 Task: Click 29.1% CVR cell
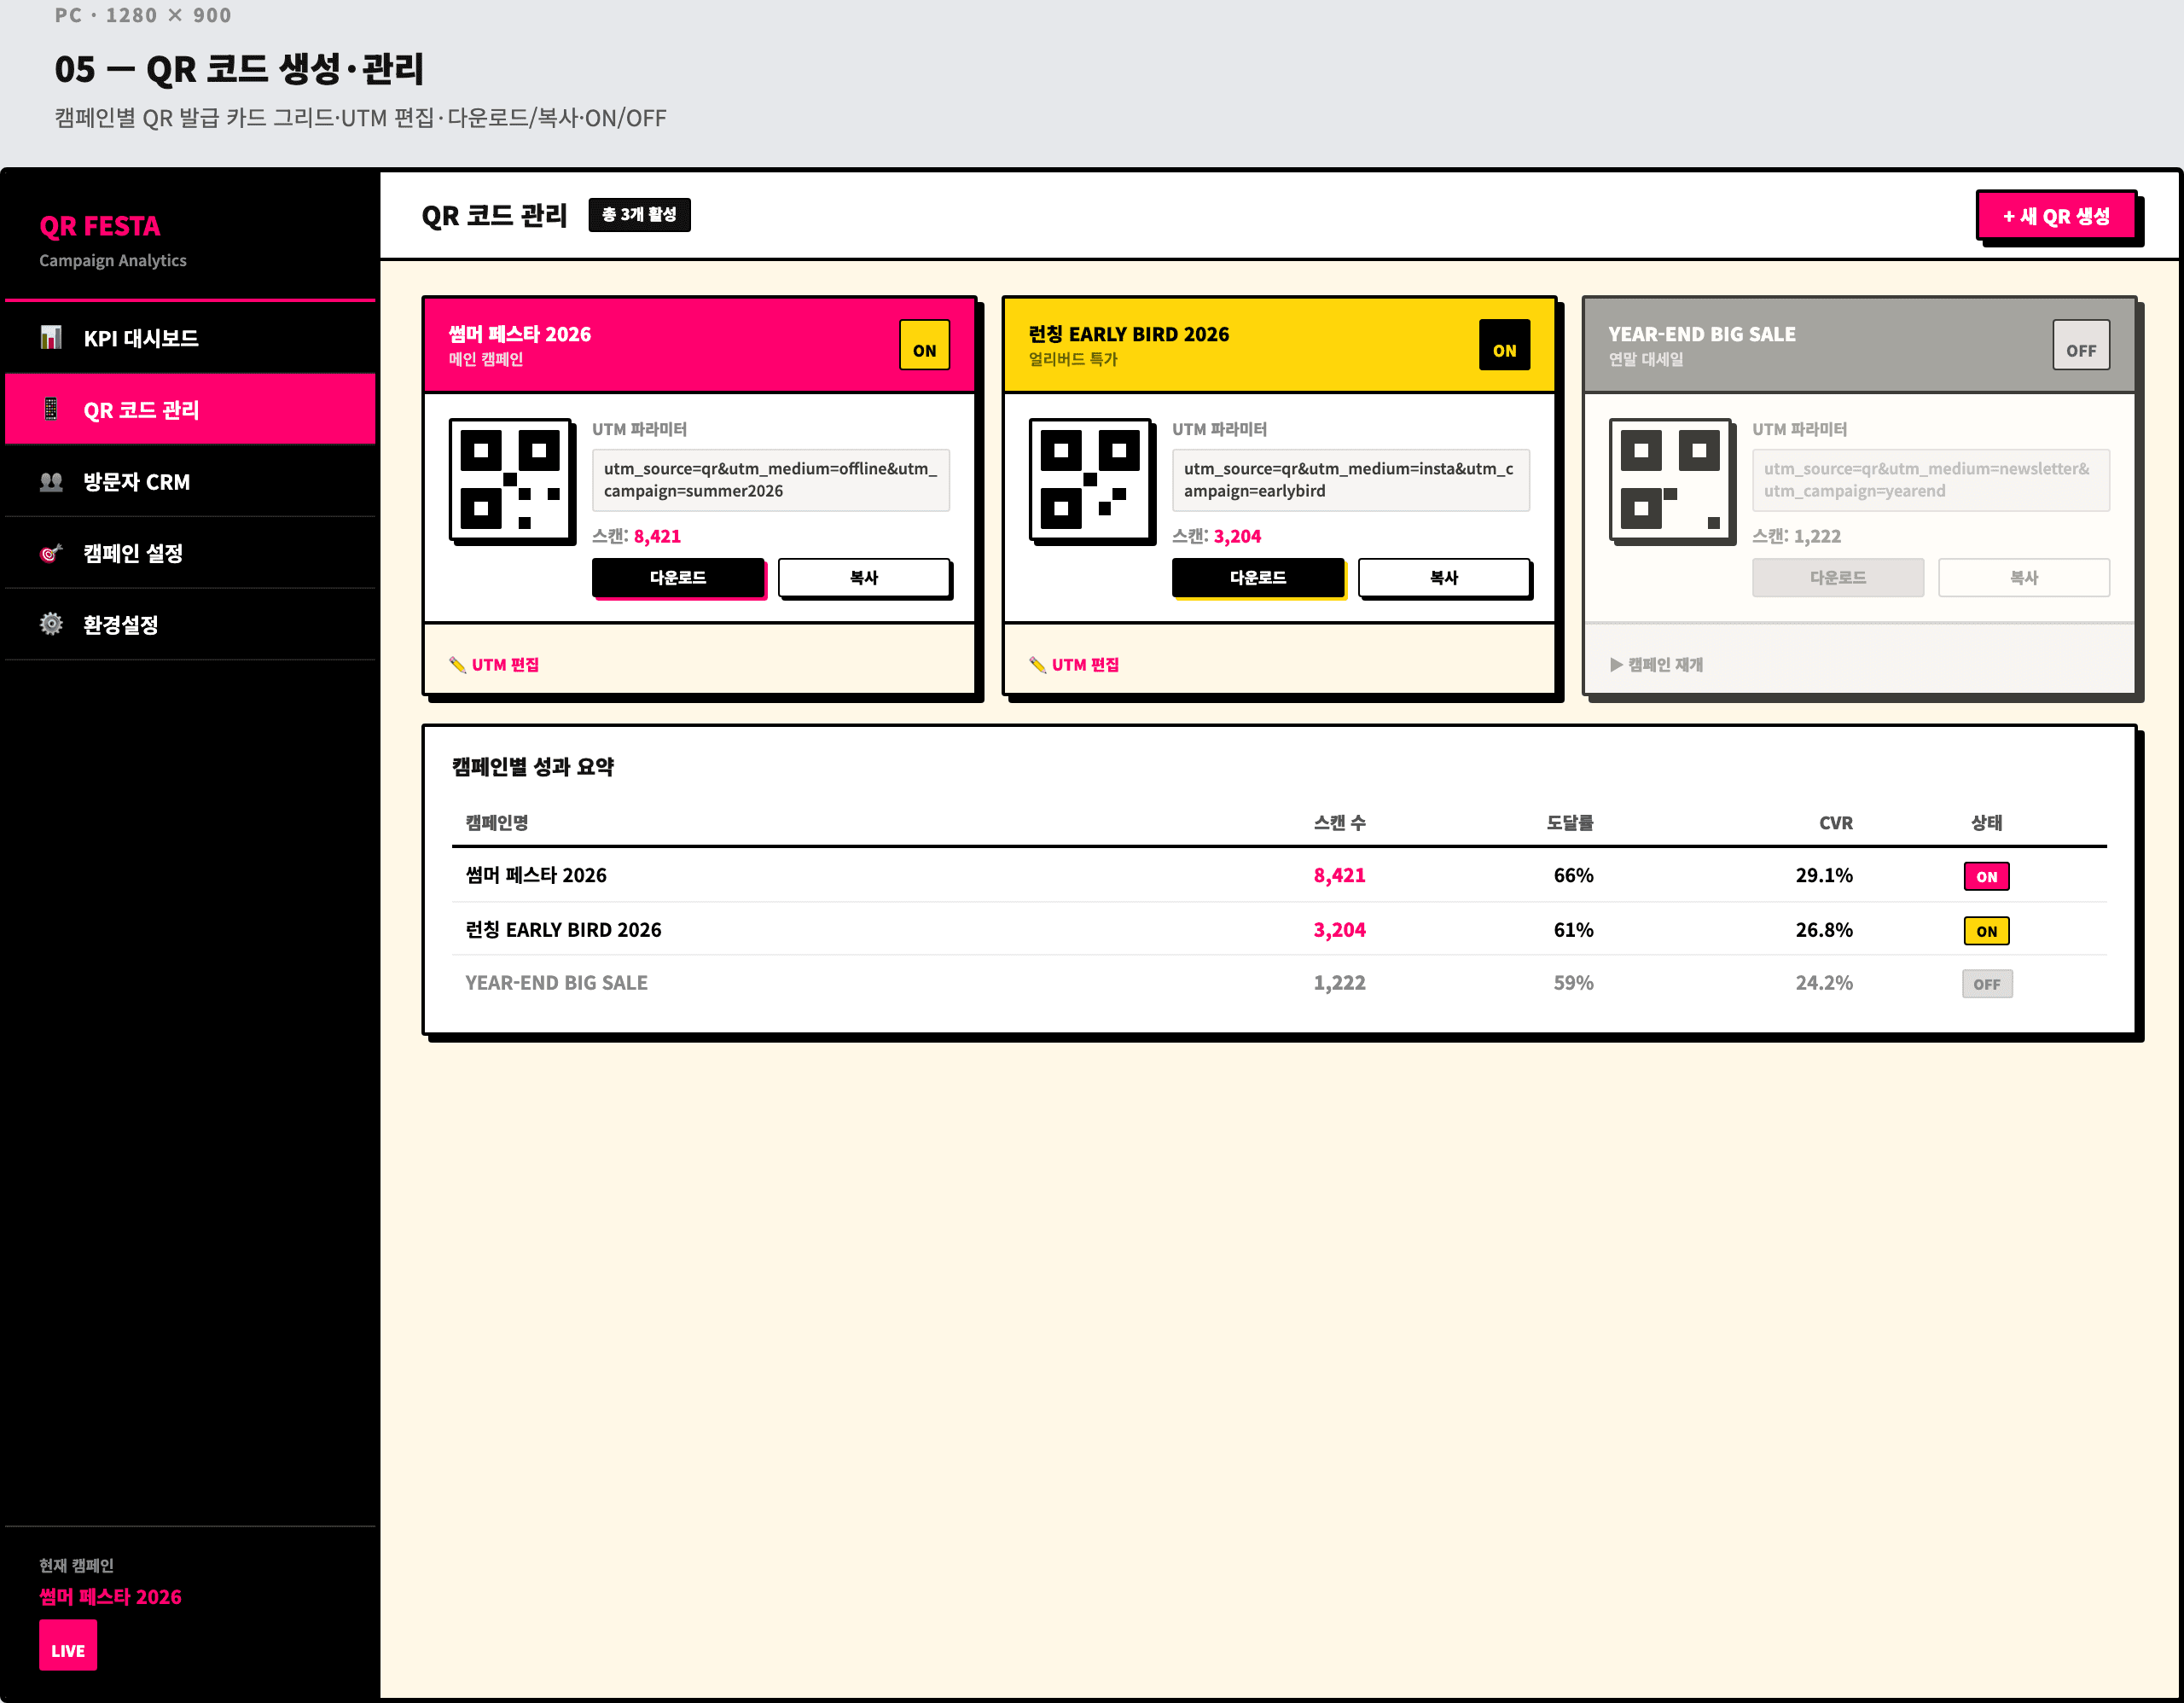coord(1824,875)
